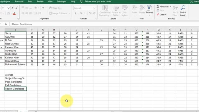
Task: Click the Delete cells icon
Action: pos(142,8)
